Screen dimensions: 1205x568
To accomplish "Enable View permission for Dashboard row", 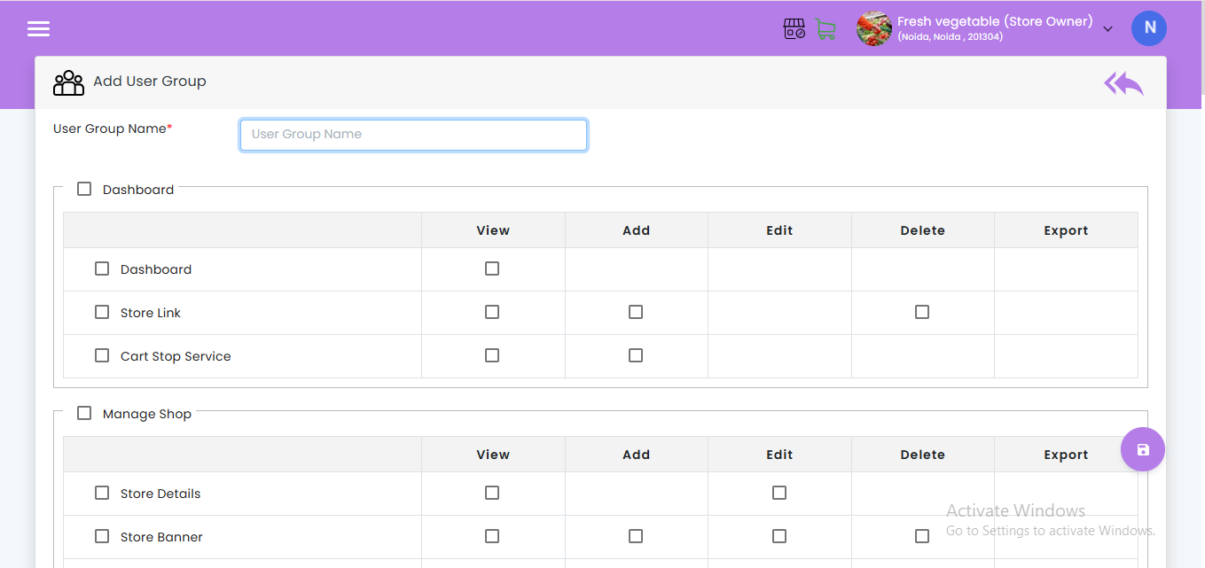I will (492, 268).
